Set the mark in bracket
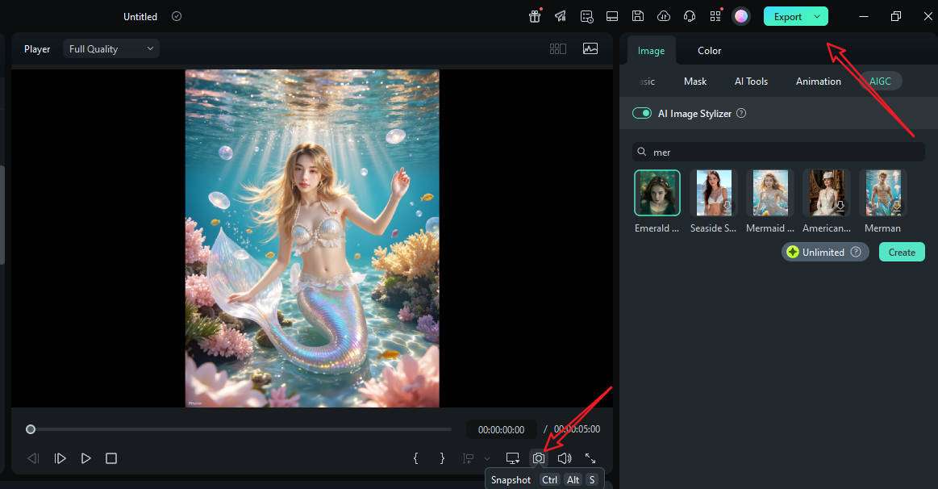 tap(415, 458)
